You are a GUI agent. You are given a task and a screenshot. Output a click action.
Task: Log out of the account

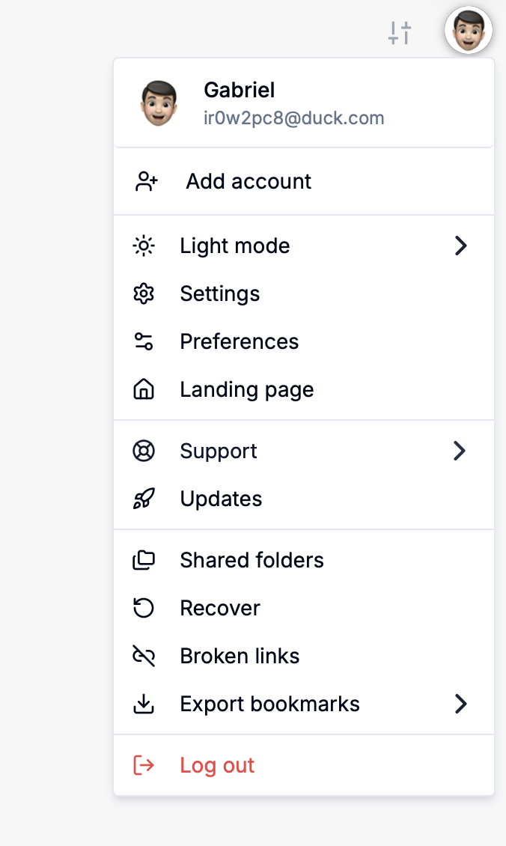click(x=304, y=765)
